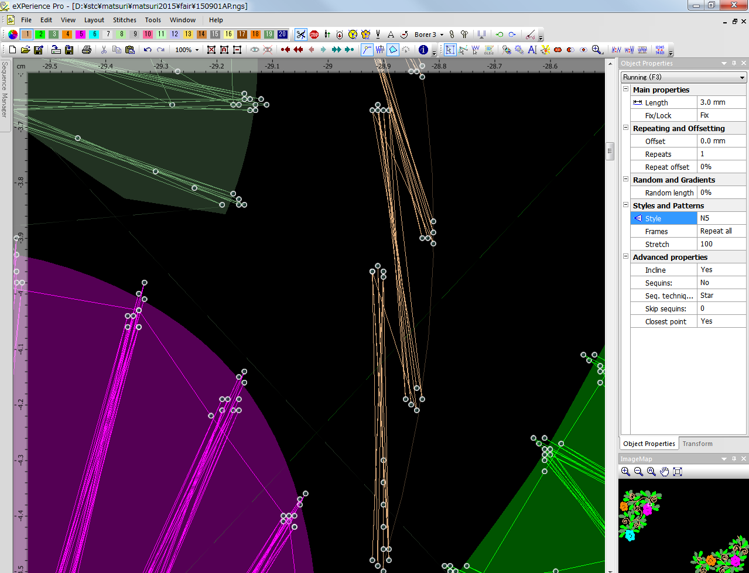
Task: Open the Layout menu
Action: click(x=94, y=20)
